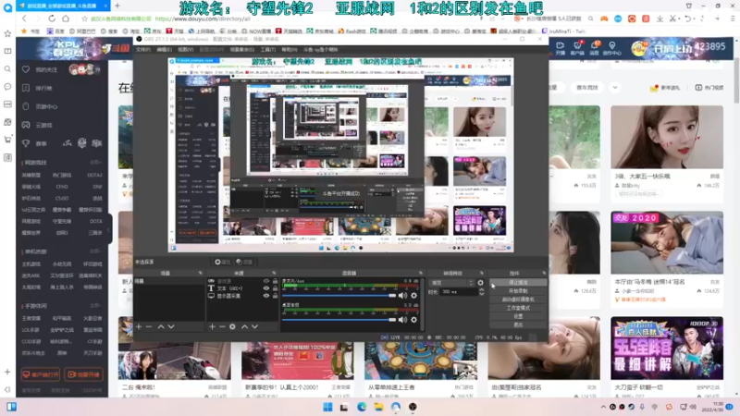740x416 pixels.
Task: Bookmark this page with the star icon
Action: pyautogui.click(x=84, y=18)
